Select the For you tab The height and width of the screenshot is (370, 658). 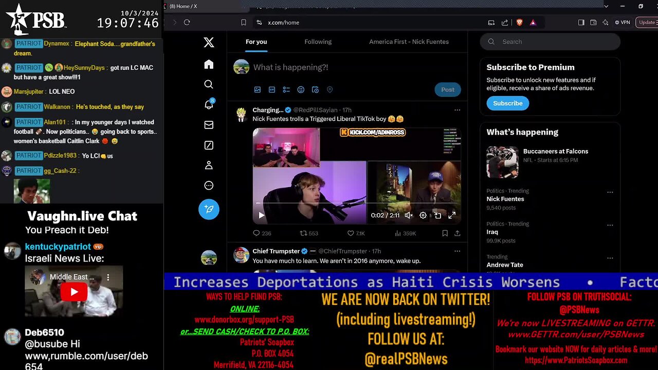click(x=256, y=42)
